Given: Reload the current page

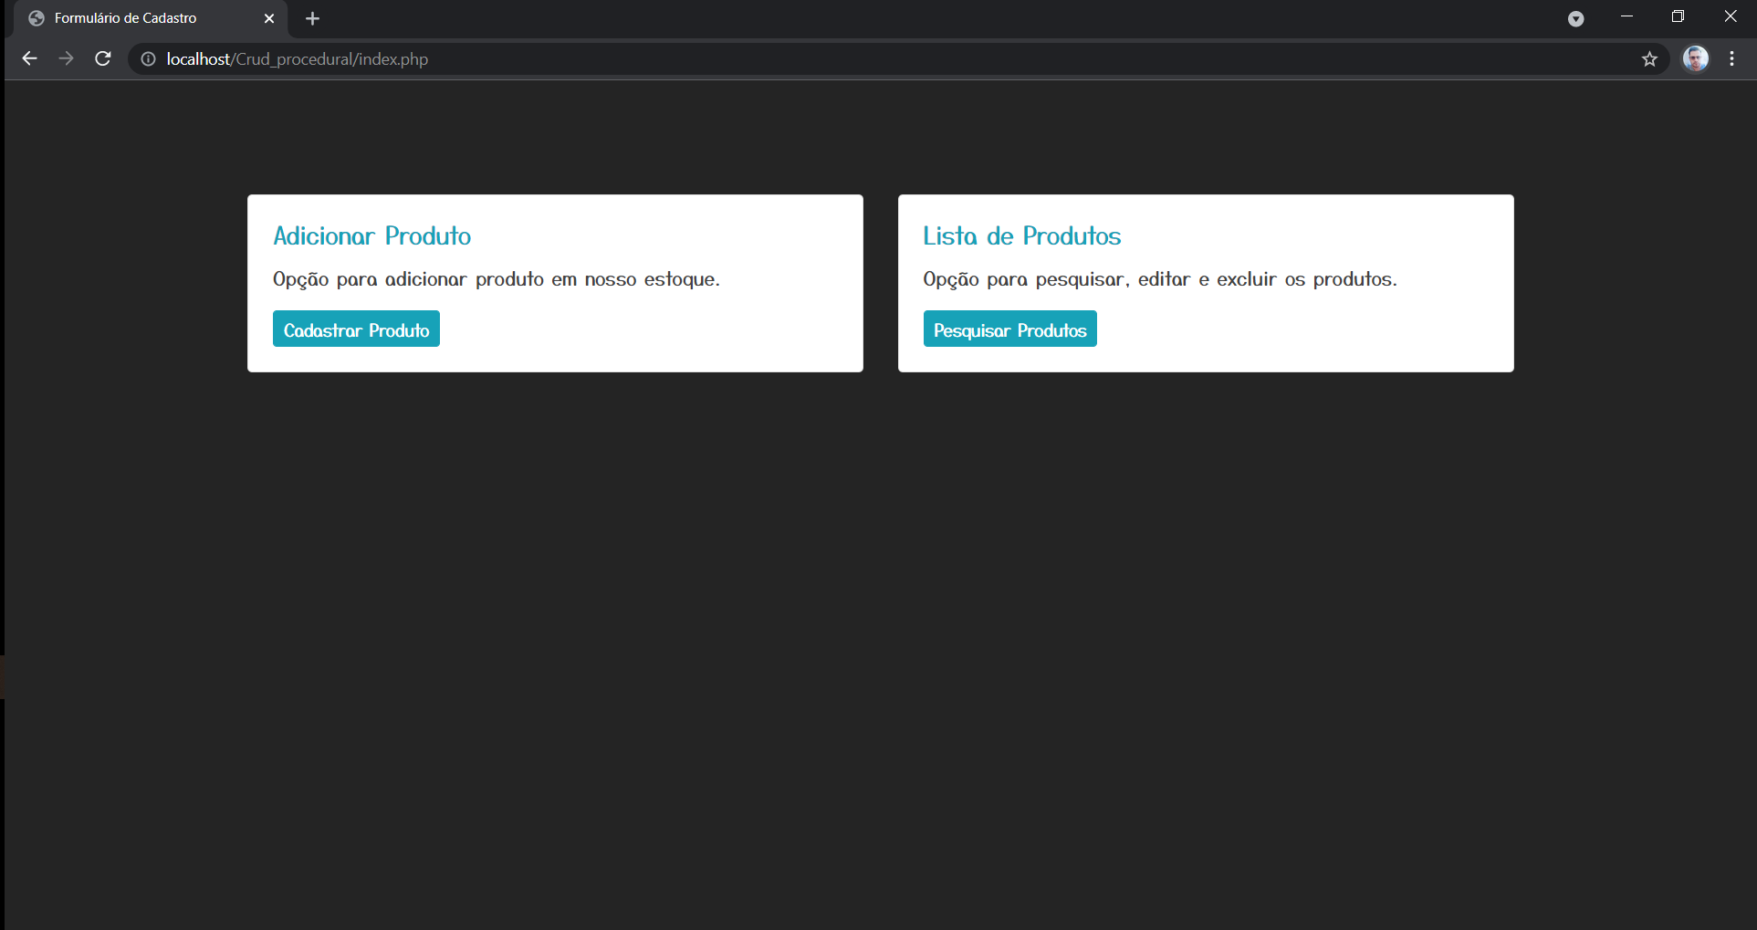Looking at the screenshot, I should pos(102,58).
